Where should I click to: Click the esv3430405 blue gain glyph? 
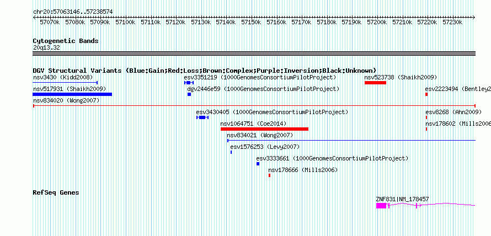point(202,117)
